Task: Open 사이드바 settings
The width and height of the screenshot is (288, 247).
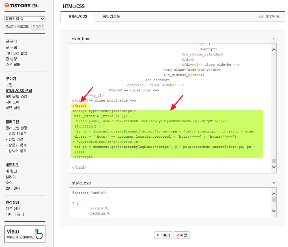Action: (13, 102)
